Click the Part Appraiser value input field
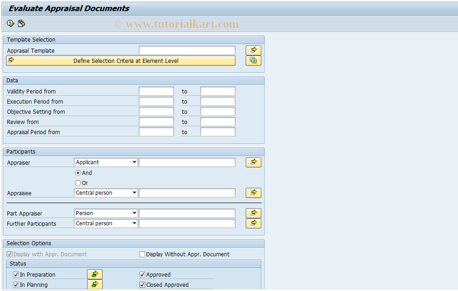The width and height of the screenshot is (458, 291). pos(187,213)
